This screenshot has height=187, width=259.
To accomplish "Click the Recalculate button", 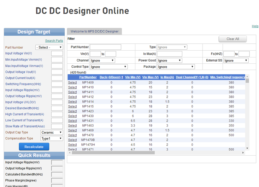I will coord(34,147).
